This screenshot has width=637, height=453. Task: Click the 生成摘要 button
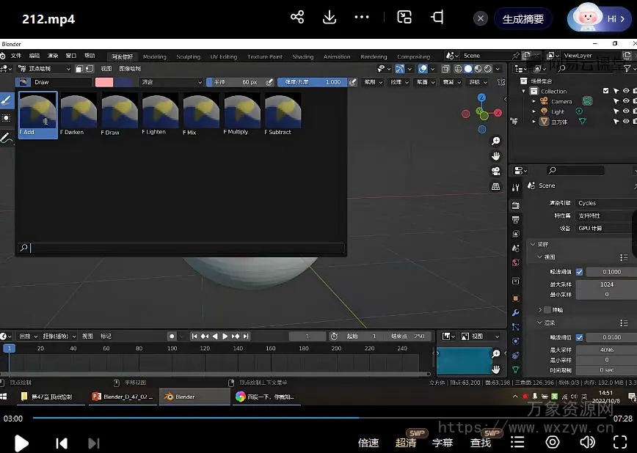pyautogui.click(x=523, y=19)
